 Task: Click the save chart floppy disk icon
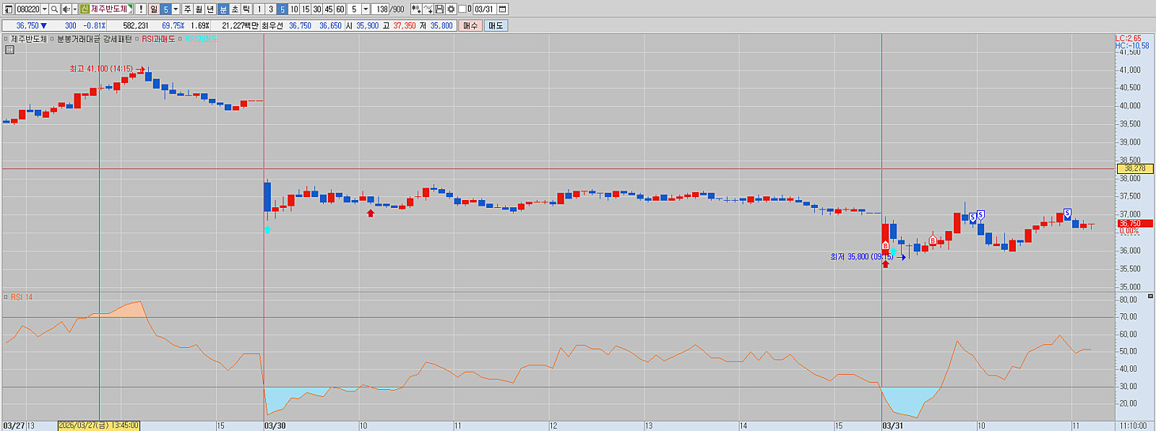click(x=439, y=9)
